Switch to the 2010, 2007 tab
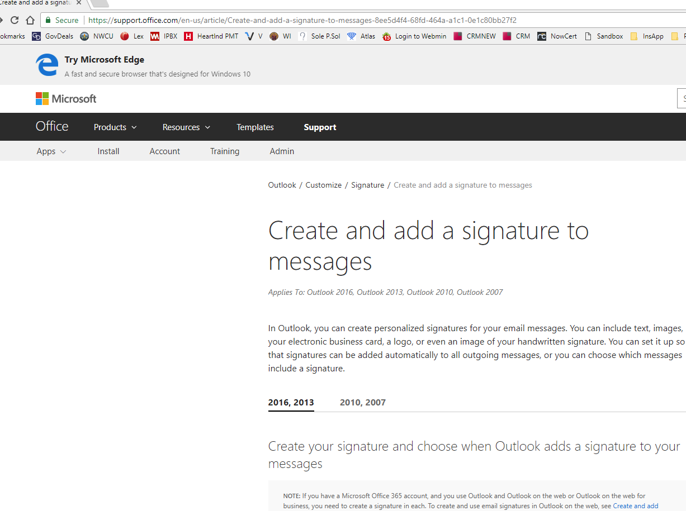Viewport: 686px width, 511px height. (363, 402)
